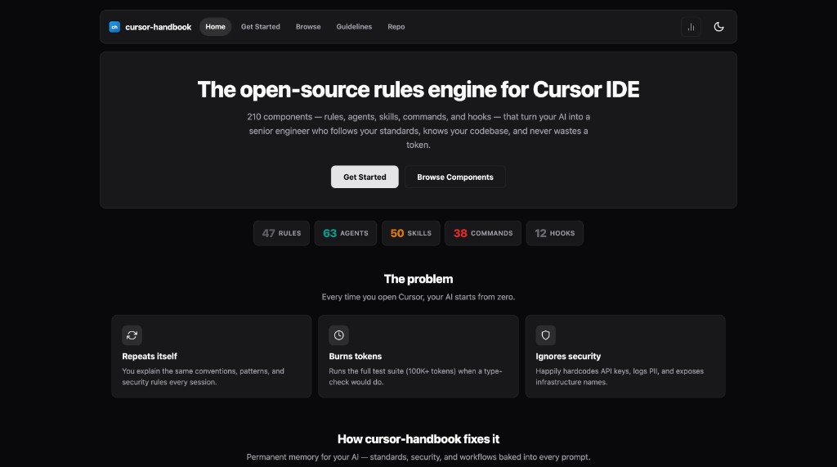Click the 'Happily hardcodes API keys' description

620,377
